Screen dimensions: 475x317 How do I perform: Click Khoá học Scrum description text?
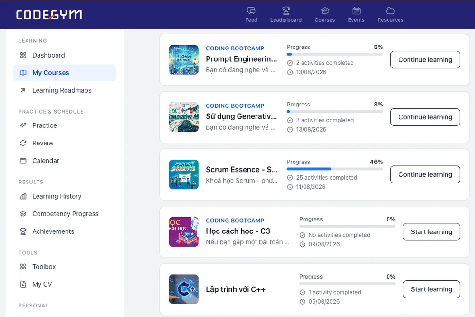pos(242,181)
